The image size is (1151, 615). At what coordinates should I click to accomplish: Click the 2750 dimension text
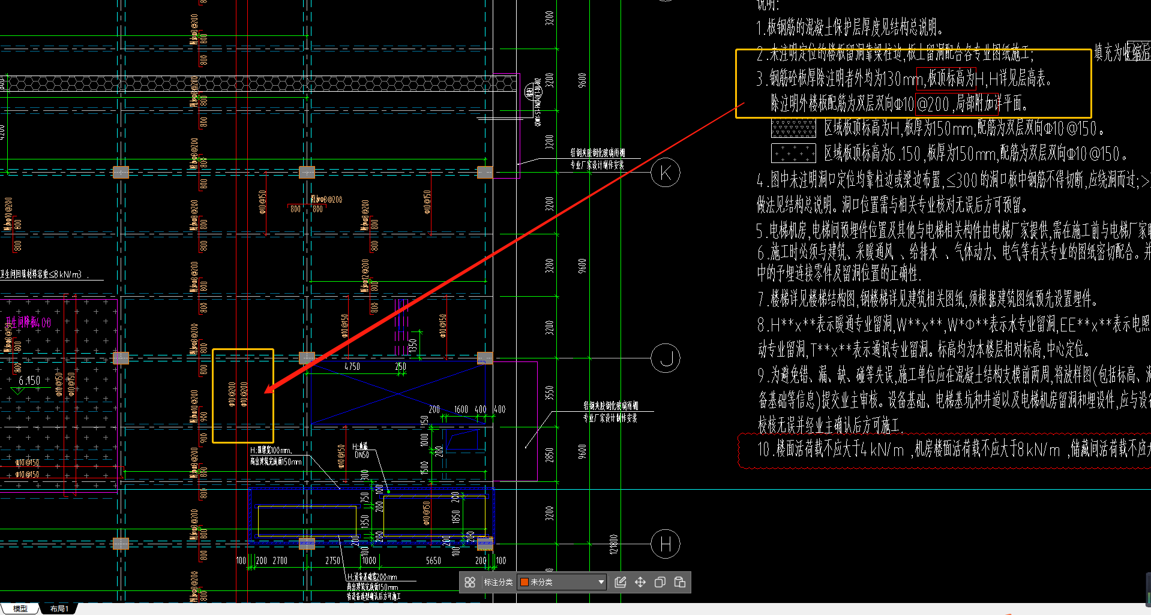(x=333, y=560)
